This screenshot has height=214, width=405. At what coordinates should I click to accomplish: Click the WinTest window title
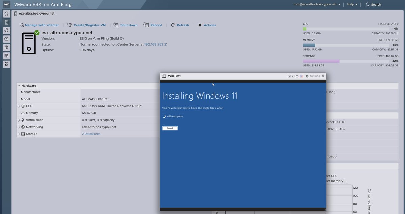pos(174,76)
